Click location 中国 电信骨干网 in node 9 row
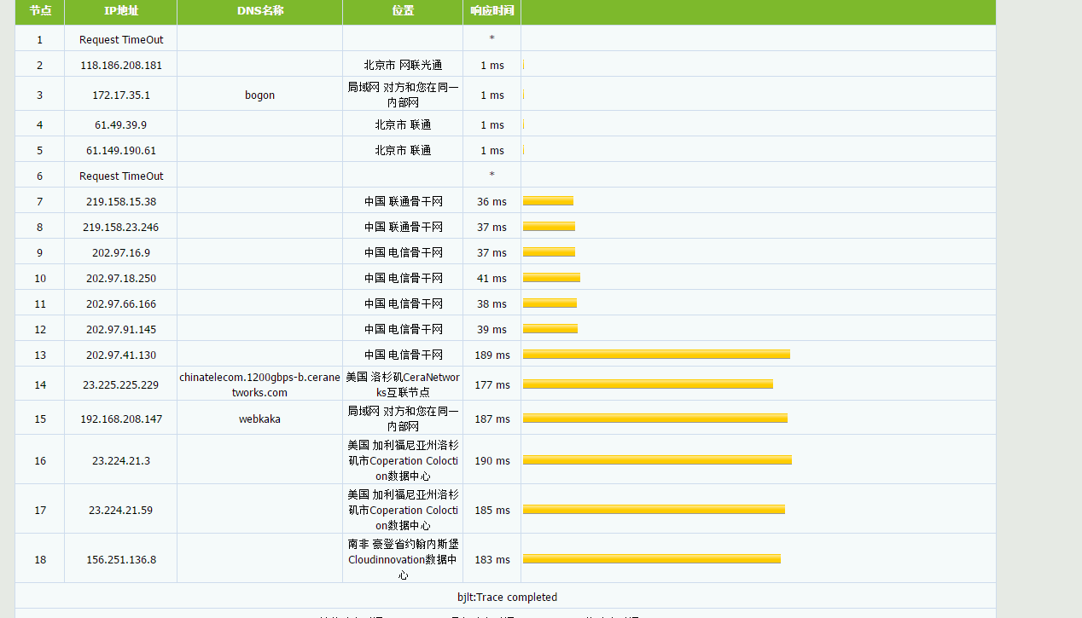 pos(403,253)
